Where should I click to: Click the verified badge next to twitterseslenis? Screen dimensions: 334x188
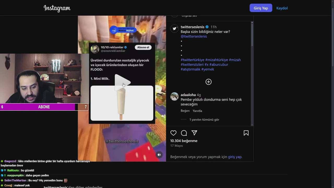207,27
